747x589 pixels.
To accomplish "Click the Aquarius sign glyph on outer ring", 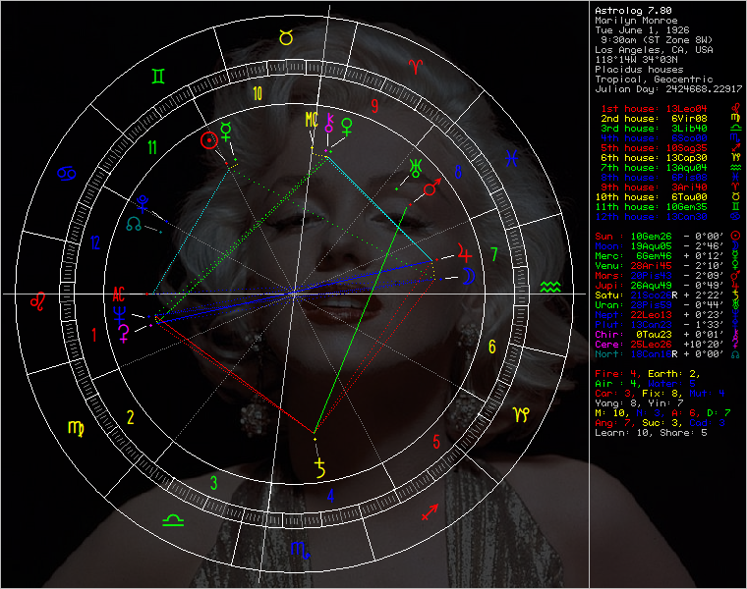I will coord(550,287).
